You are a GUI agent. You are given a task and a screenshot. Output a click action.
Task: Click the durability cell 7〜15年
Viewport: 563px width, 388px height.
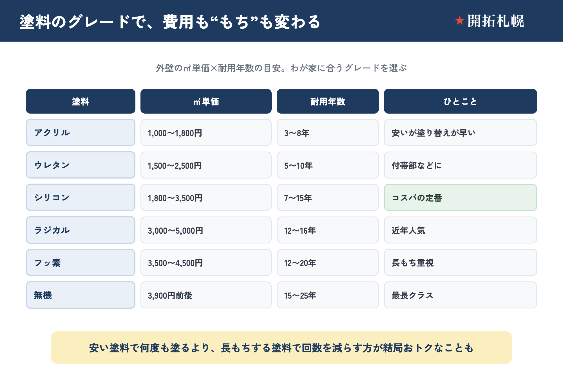coord(328,197)
